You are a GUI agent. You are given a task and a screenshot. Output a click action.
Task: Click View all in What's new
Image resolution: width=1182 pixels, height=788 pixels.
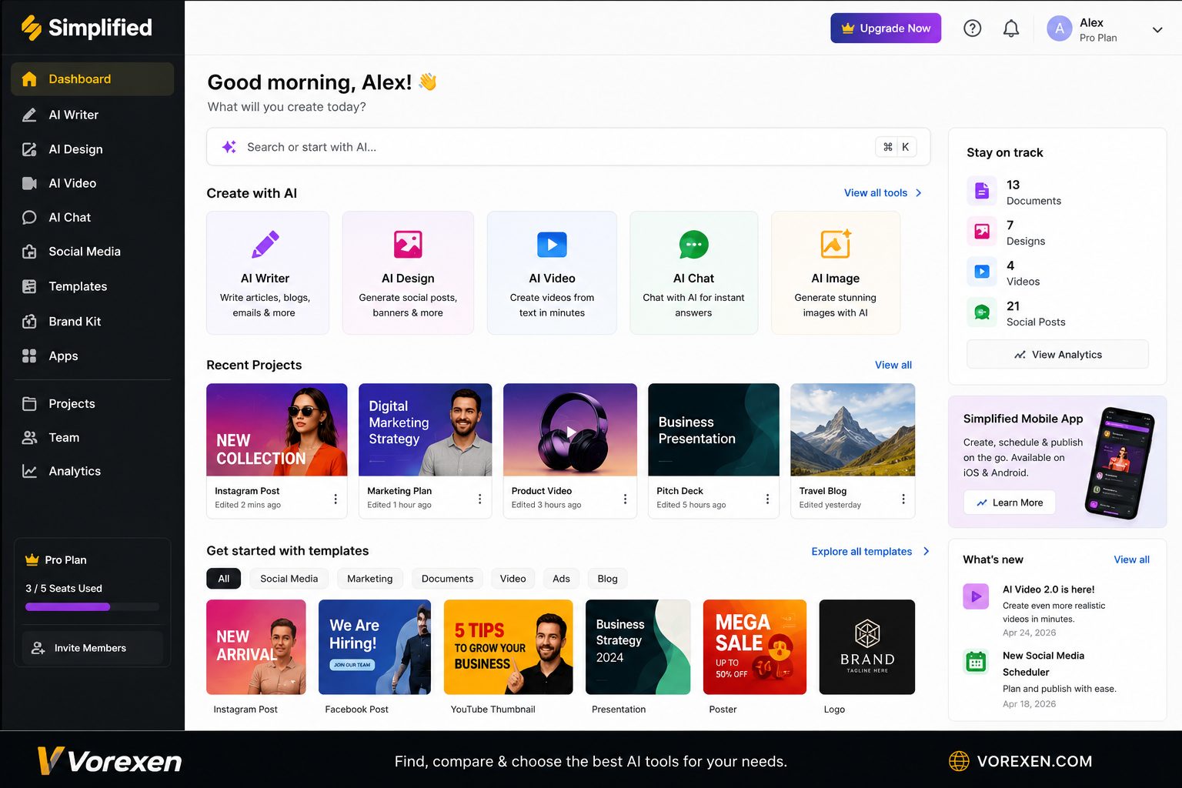pos(1132,560)
